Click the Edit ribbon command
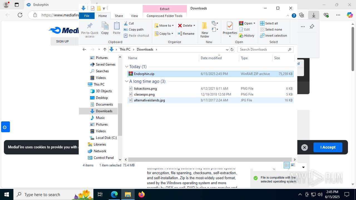Image resolution: width=356 pixels, height=200 pixels. tap(244, 29)
